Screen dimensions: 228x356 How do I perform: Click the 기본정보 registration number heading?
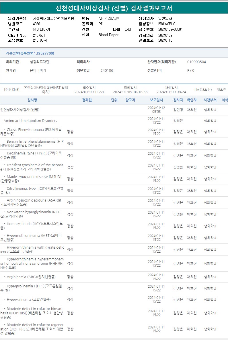pyautogui.click(x=30, y=53)
